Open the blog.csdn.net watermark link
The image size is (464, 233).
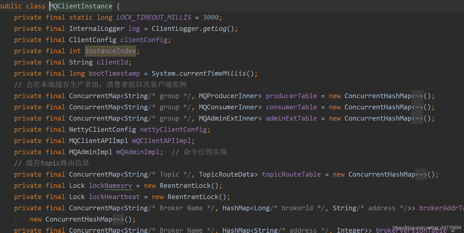click(x=427, y=228)
